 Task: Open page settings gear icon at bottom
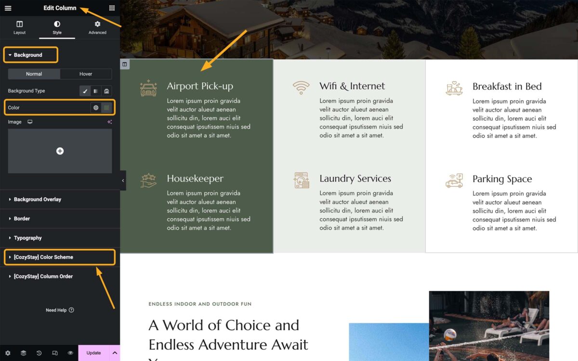tap(8, 353)
